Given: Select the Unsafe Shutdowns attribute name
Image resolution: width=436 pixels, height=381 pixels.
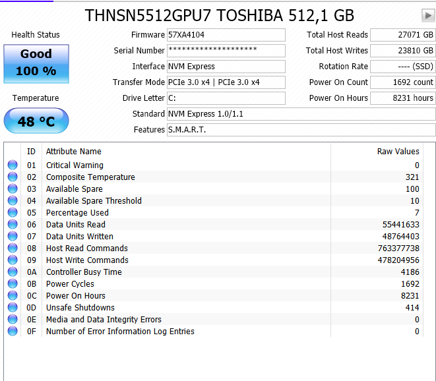Looking at the screenshot, I should click(80, 308).
